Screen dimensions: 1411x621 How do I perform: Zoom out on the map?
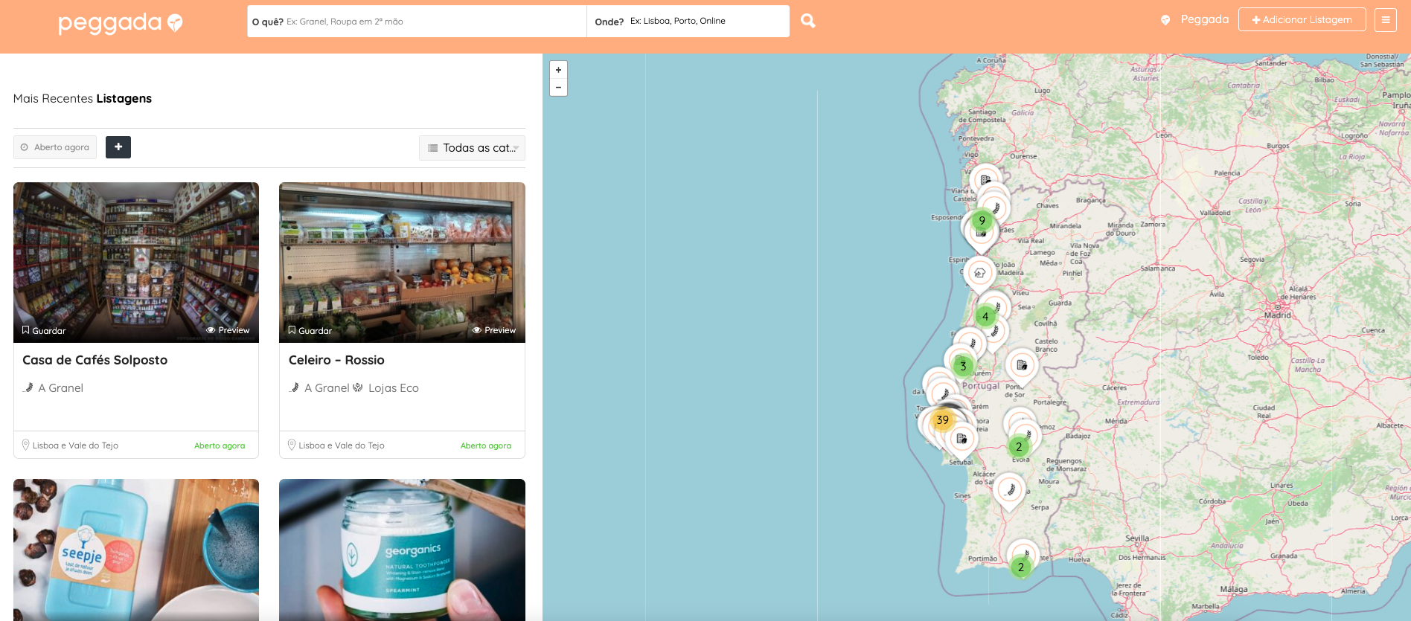(x=558, y=88)
